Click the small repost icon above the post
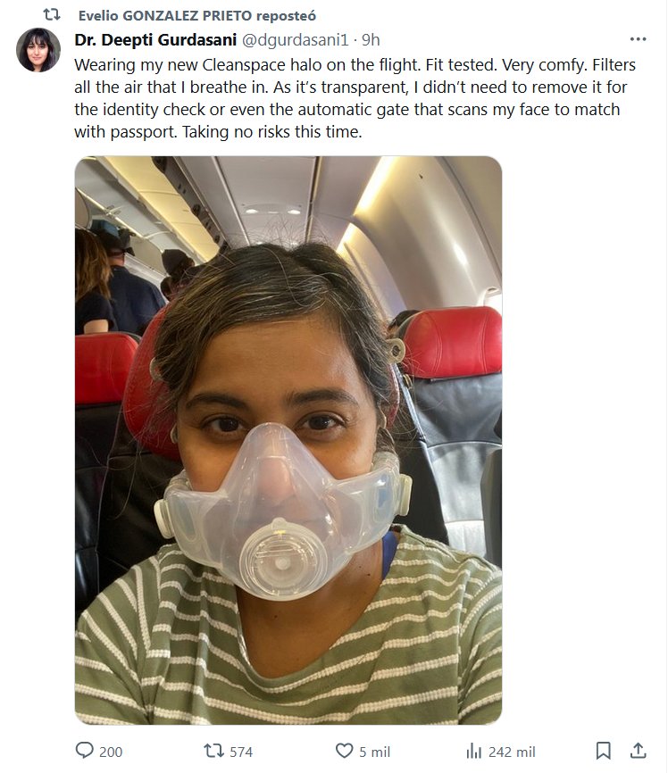The height and width of the screenshot is (773, 668). pos(52,15)
